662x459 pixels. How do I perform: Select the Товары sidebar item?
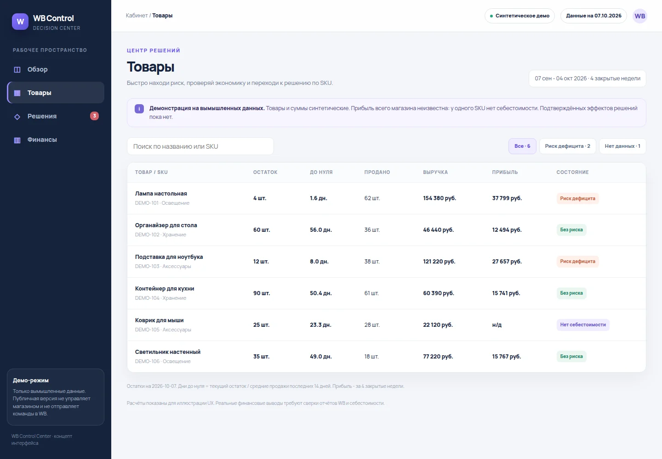click(x=56, y=93)
